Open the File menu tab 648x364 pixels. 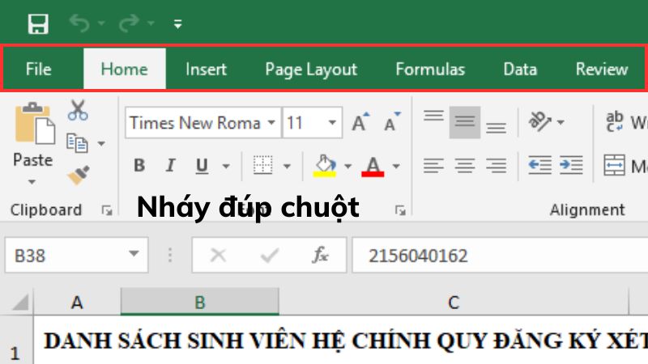pyautogui.click(x=38, y=70)
